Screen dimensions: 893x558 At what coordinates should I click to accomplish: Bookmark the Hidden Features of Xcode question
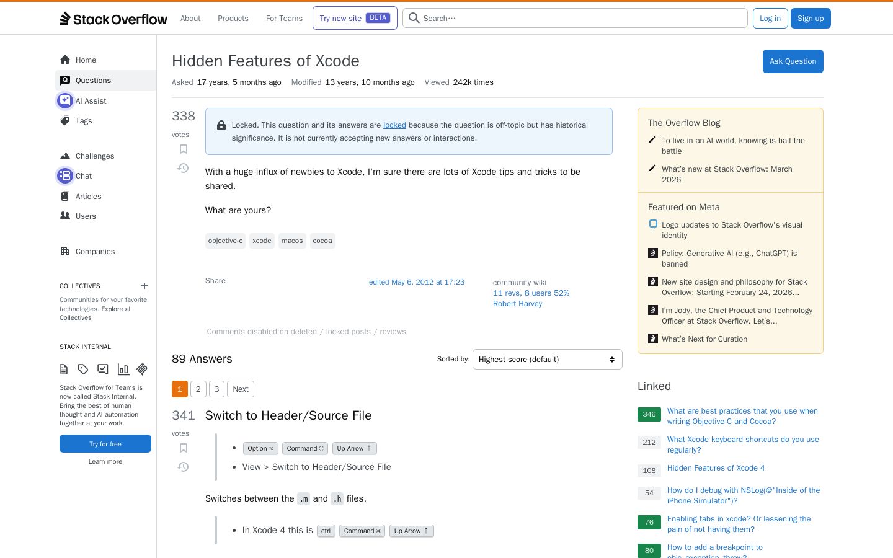184,149
